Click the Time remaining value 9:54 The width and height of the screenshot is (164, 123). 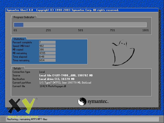coord(47,60)
